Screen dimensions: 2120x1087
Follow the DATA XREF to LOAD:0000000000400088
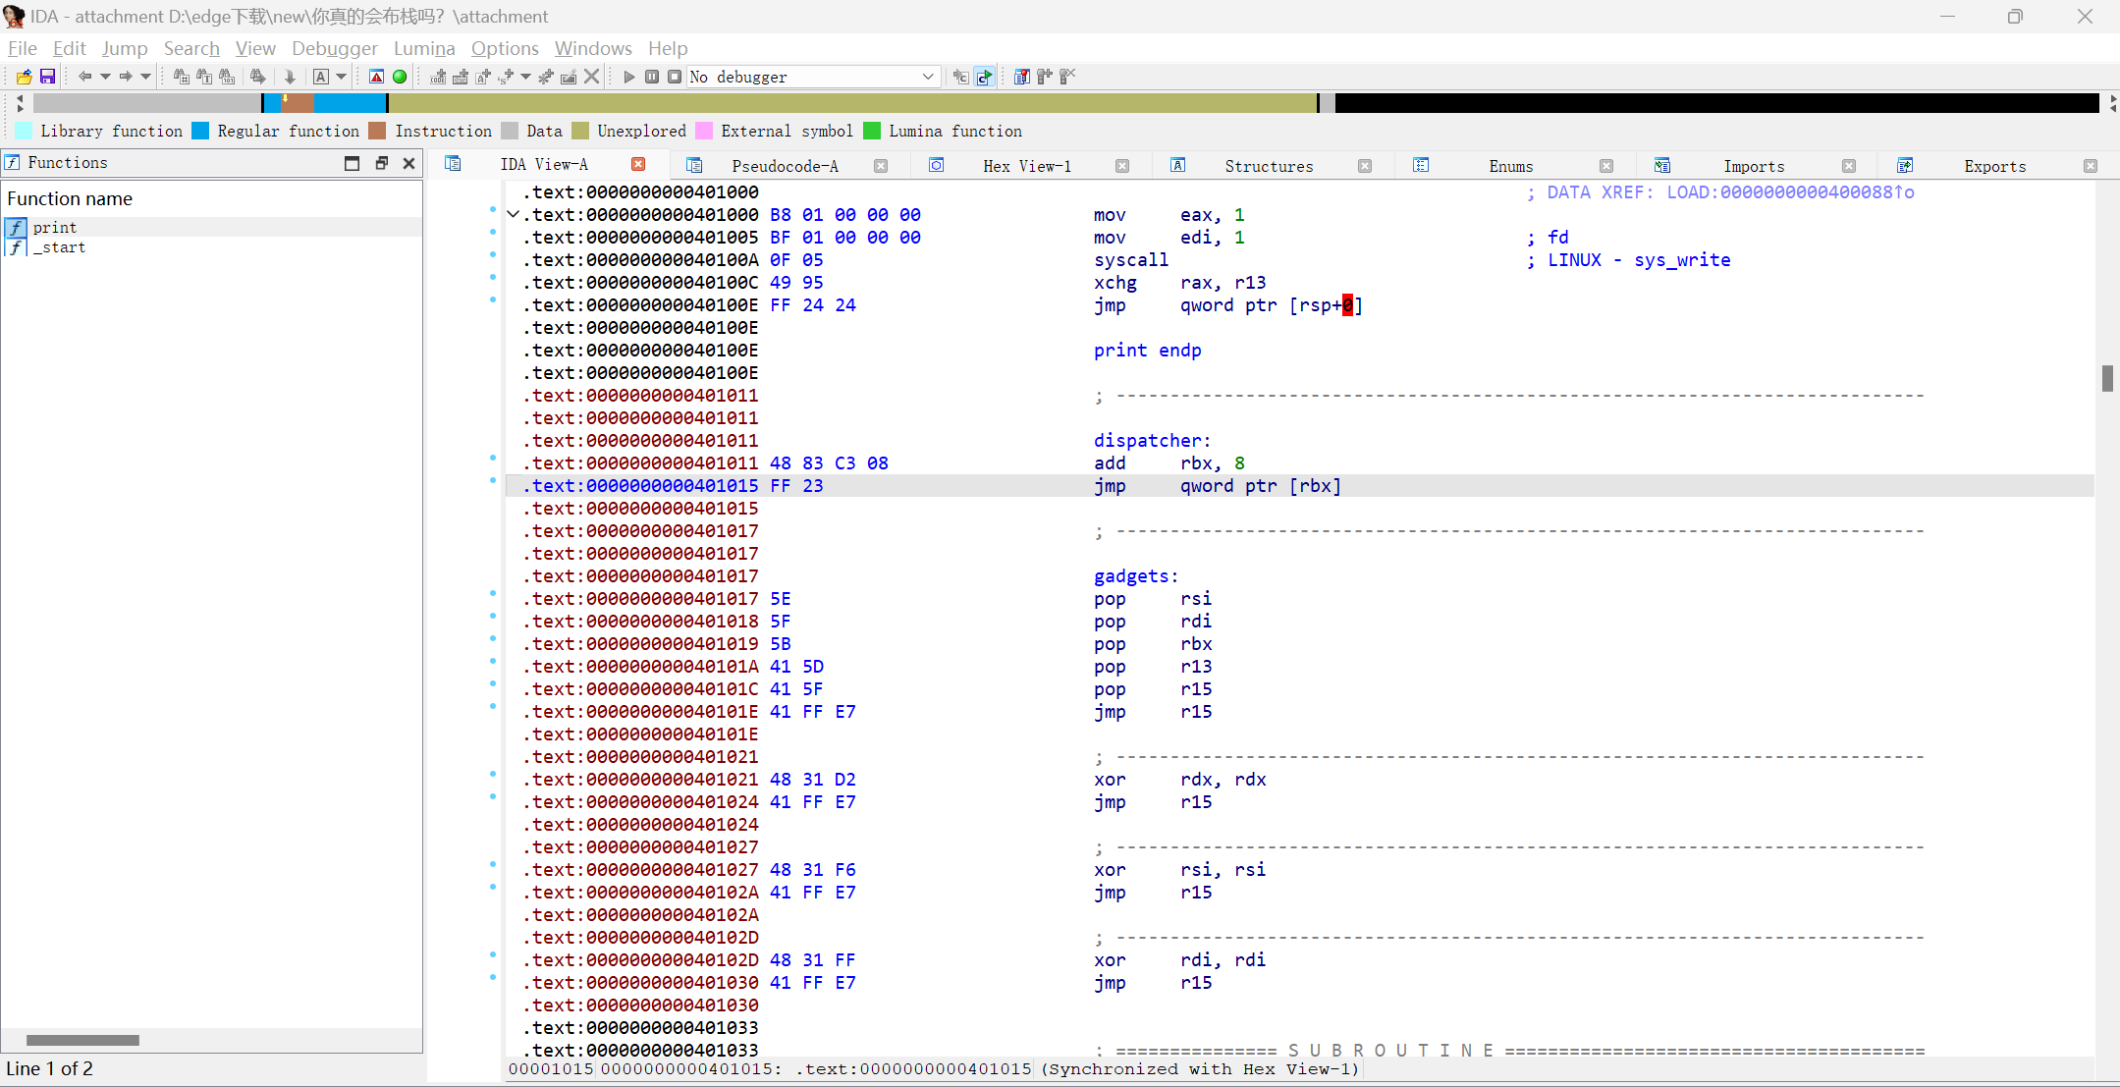point(1787,192)
